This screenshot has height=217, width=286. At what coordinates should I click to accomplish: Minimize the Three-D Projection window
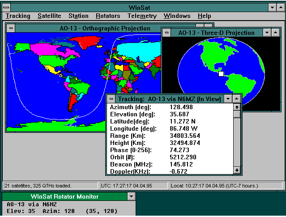tap(267, 33)
